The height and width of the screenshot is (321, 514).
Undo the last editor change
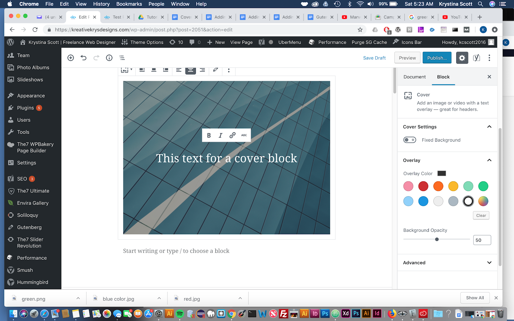click(84, 58)
